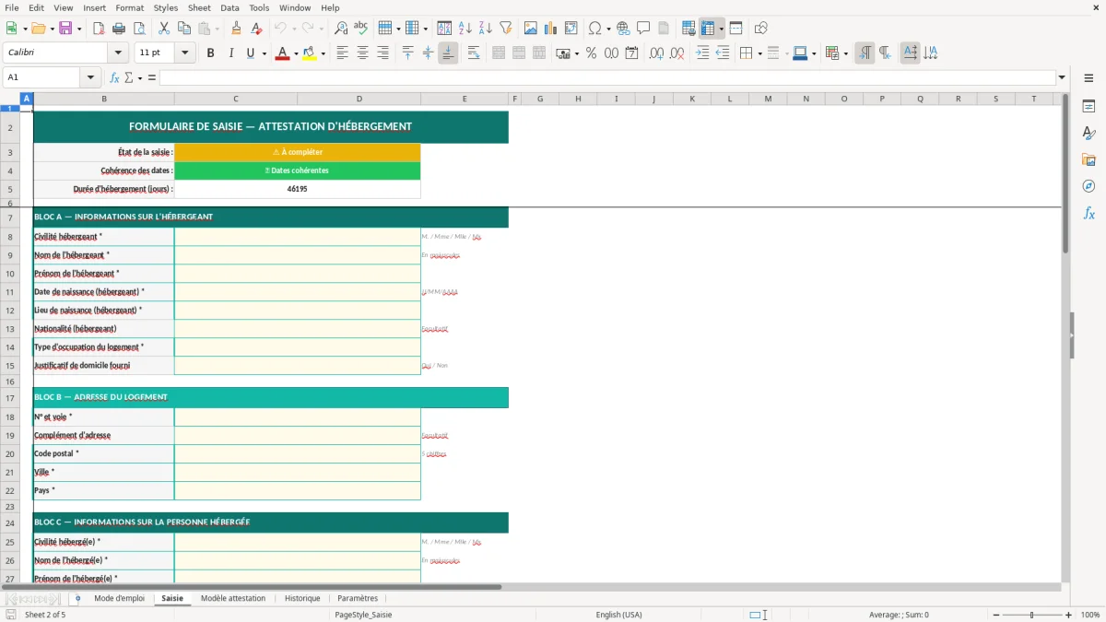Image resolution: width=1106 pixels, height=622 pixels.
Task: Switch to Paramètres sheet tab
Action: click(358, 599)
